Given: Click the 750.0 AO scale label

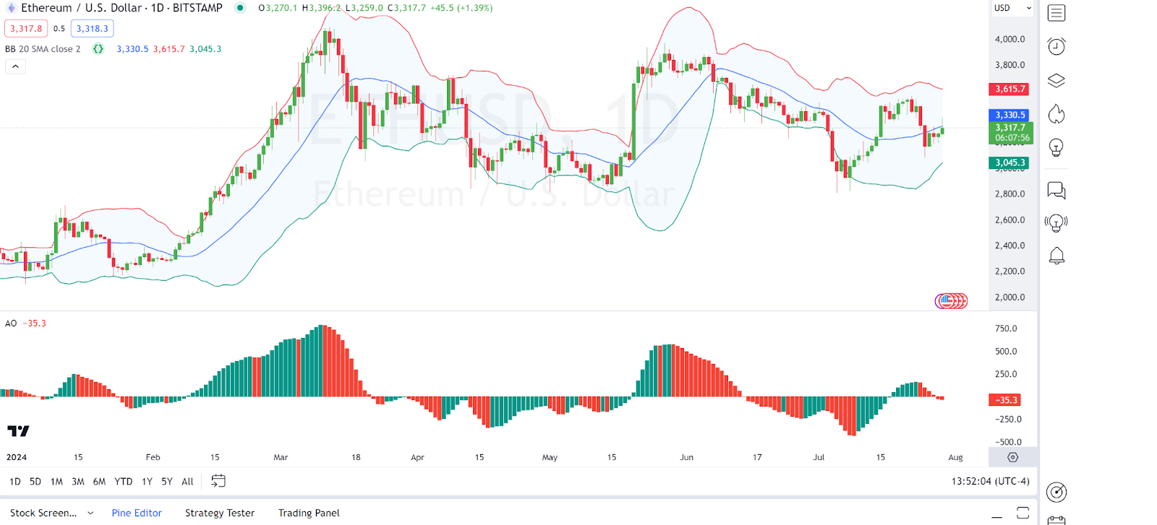Looking at the screenshot, I should pyautogui.click(x=1006, y=328).
